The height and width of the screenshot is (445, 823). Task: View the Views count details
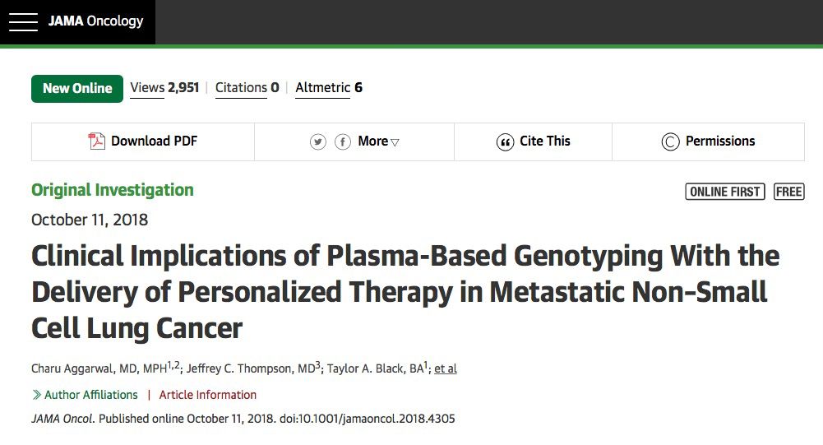click(164, 88)
